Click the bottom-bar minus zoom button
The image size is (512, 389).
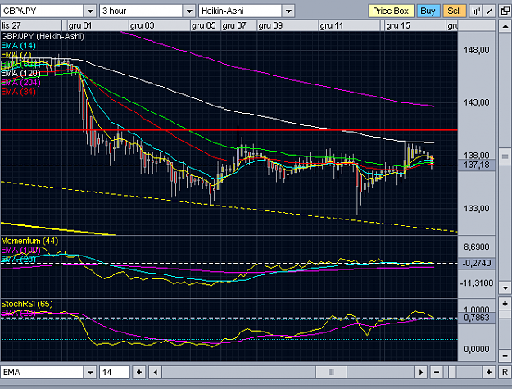[437, 372]
